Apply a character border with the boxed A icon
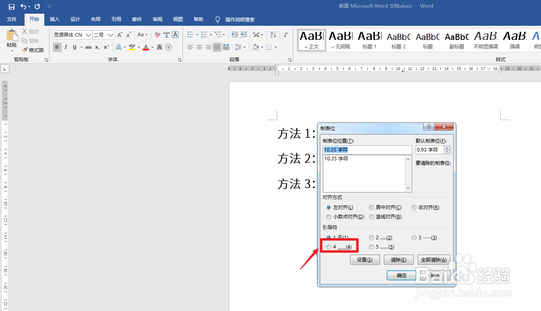Viewport: 541px width, 311px height. tap(175, 35)
